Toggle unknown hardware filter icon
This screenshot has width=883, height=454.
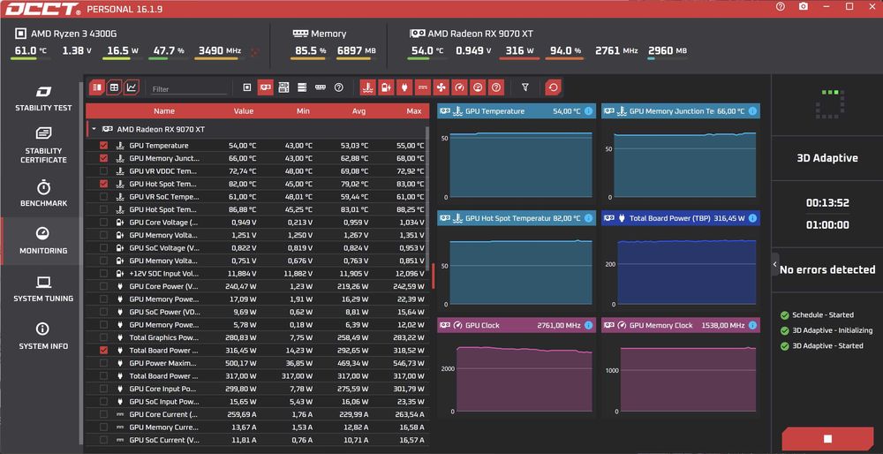[338, 87]
